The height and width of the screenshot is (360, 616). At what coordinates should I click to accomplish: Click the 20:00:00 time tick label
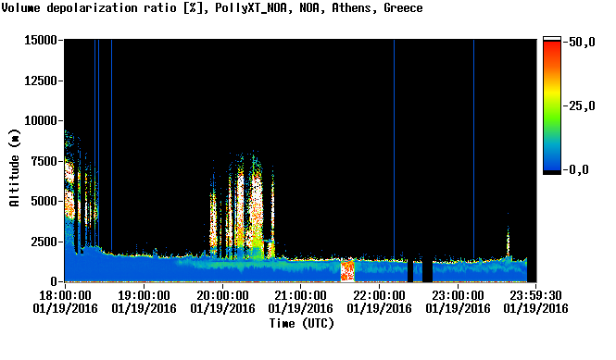[222, 295]
